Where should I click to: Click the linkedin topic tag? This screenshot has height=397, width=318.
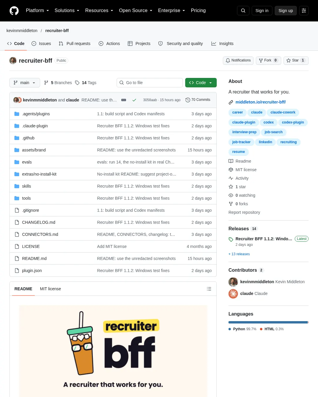point(265,142)
